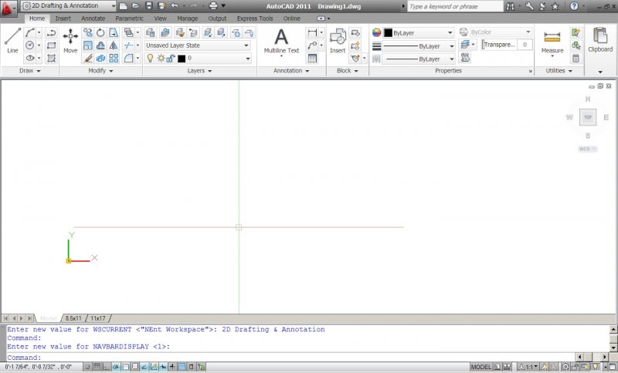
Task: Select the Mirror tool
Action: pyautogui.click(x=114, y=45)
